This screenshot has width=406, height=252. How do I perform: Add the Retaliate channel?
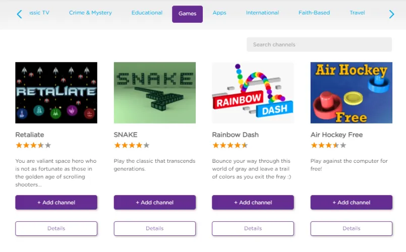tap(56, 203)
